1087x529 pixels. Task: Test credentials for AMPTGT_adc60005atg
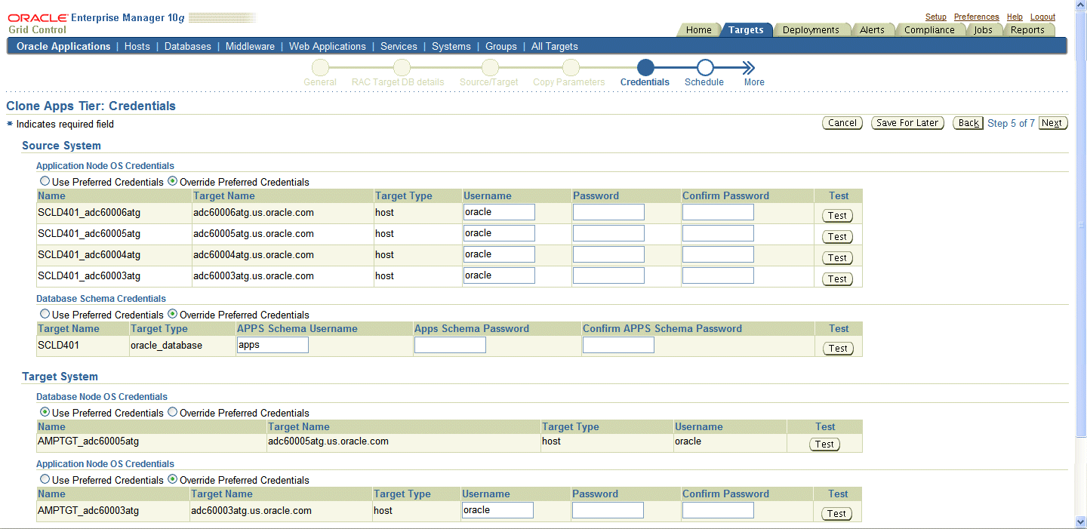[x=825, y=444]
